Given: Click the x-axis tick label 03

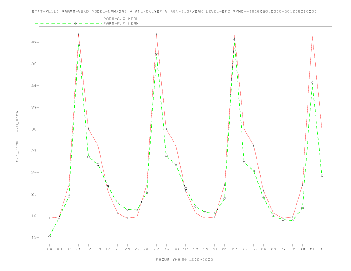Looking at the screenshot, I should [59, 249].
